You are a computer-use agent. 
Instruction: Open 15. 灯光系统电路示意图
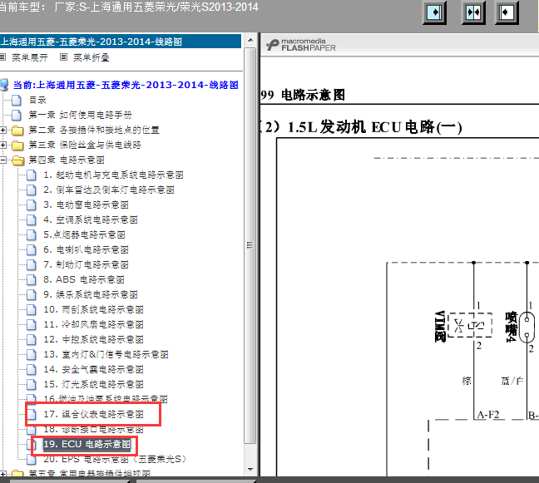point(93,384)
